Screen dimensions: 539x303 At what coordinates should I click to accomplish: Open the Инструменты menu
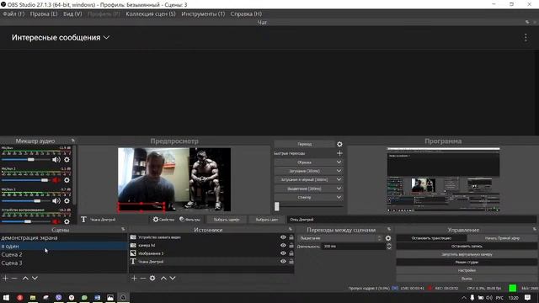click(x=203, y=13)
